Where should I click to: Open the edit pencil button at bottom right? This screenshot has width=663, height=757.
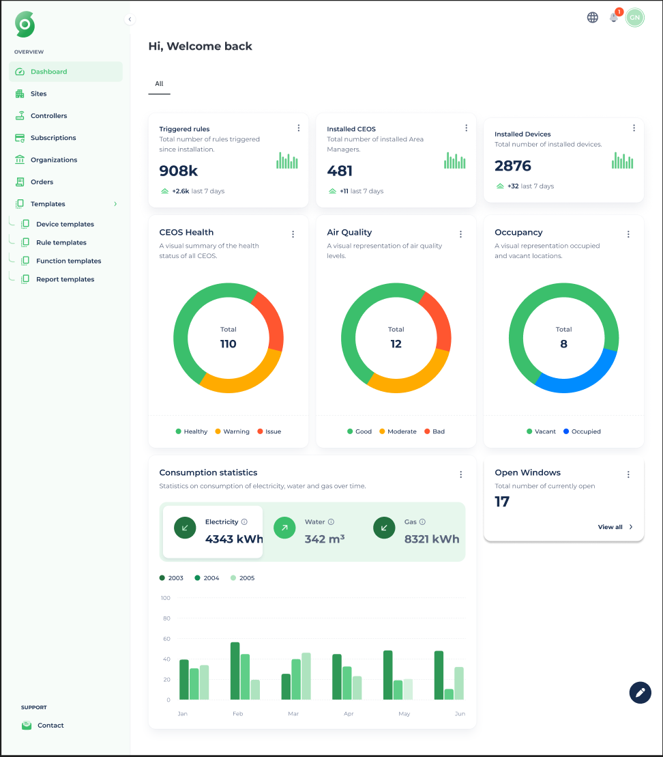[640, 692]
